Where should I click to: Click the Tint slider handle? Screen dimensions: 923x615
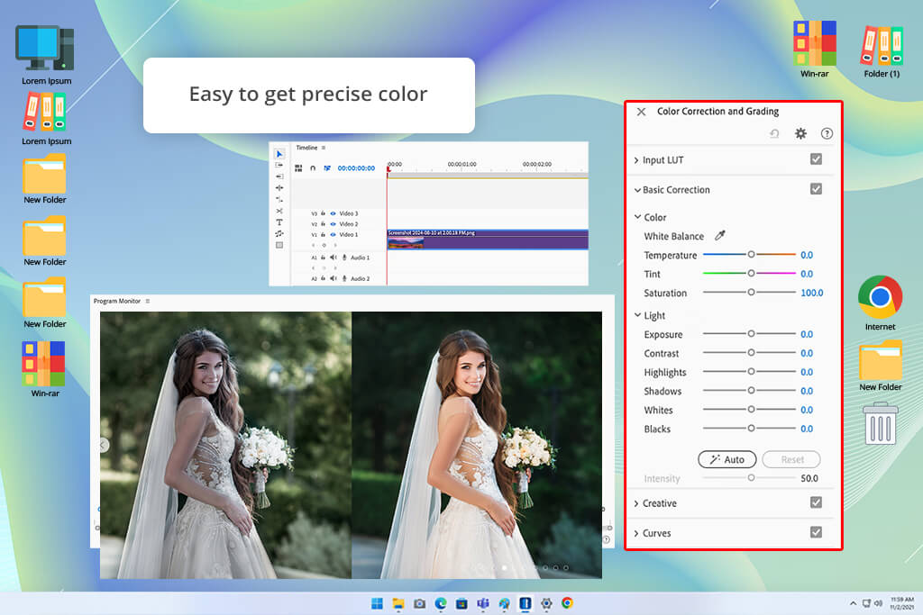point(751,273)
